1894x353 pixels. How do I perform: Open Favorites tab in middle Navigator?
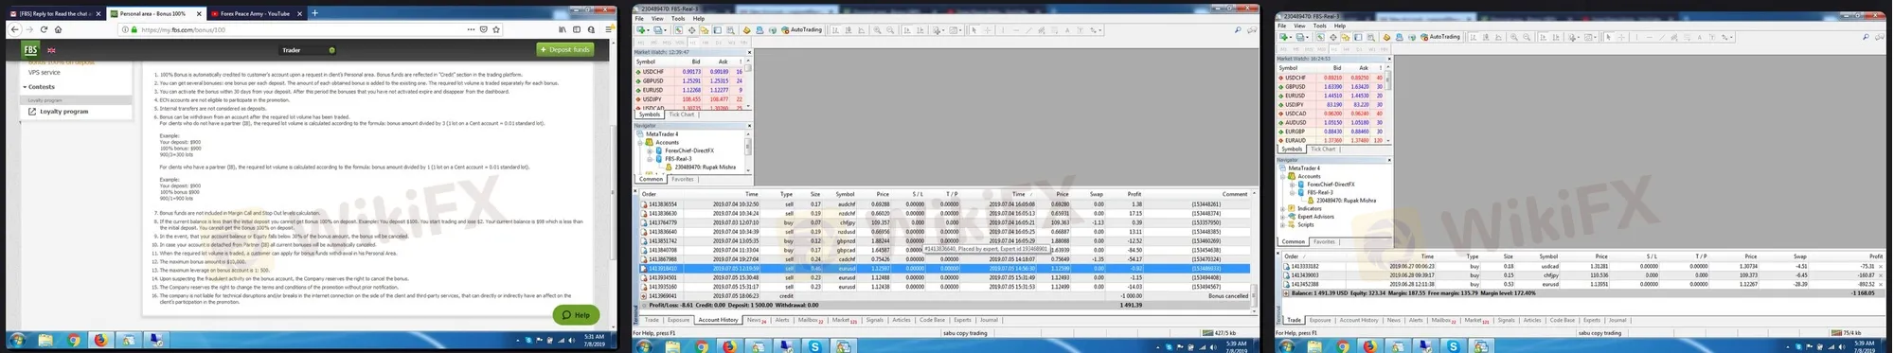[x=683, y=179]
